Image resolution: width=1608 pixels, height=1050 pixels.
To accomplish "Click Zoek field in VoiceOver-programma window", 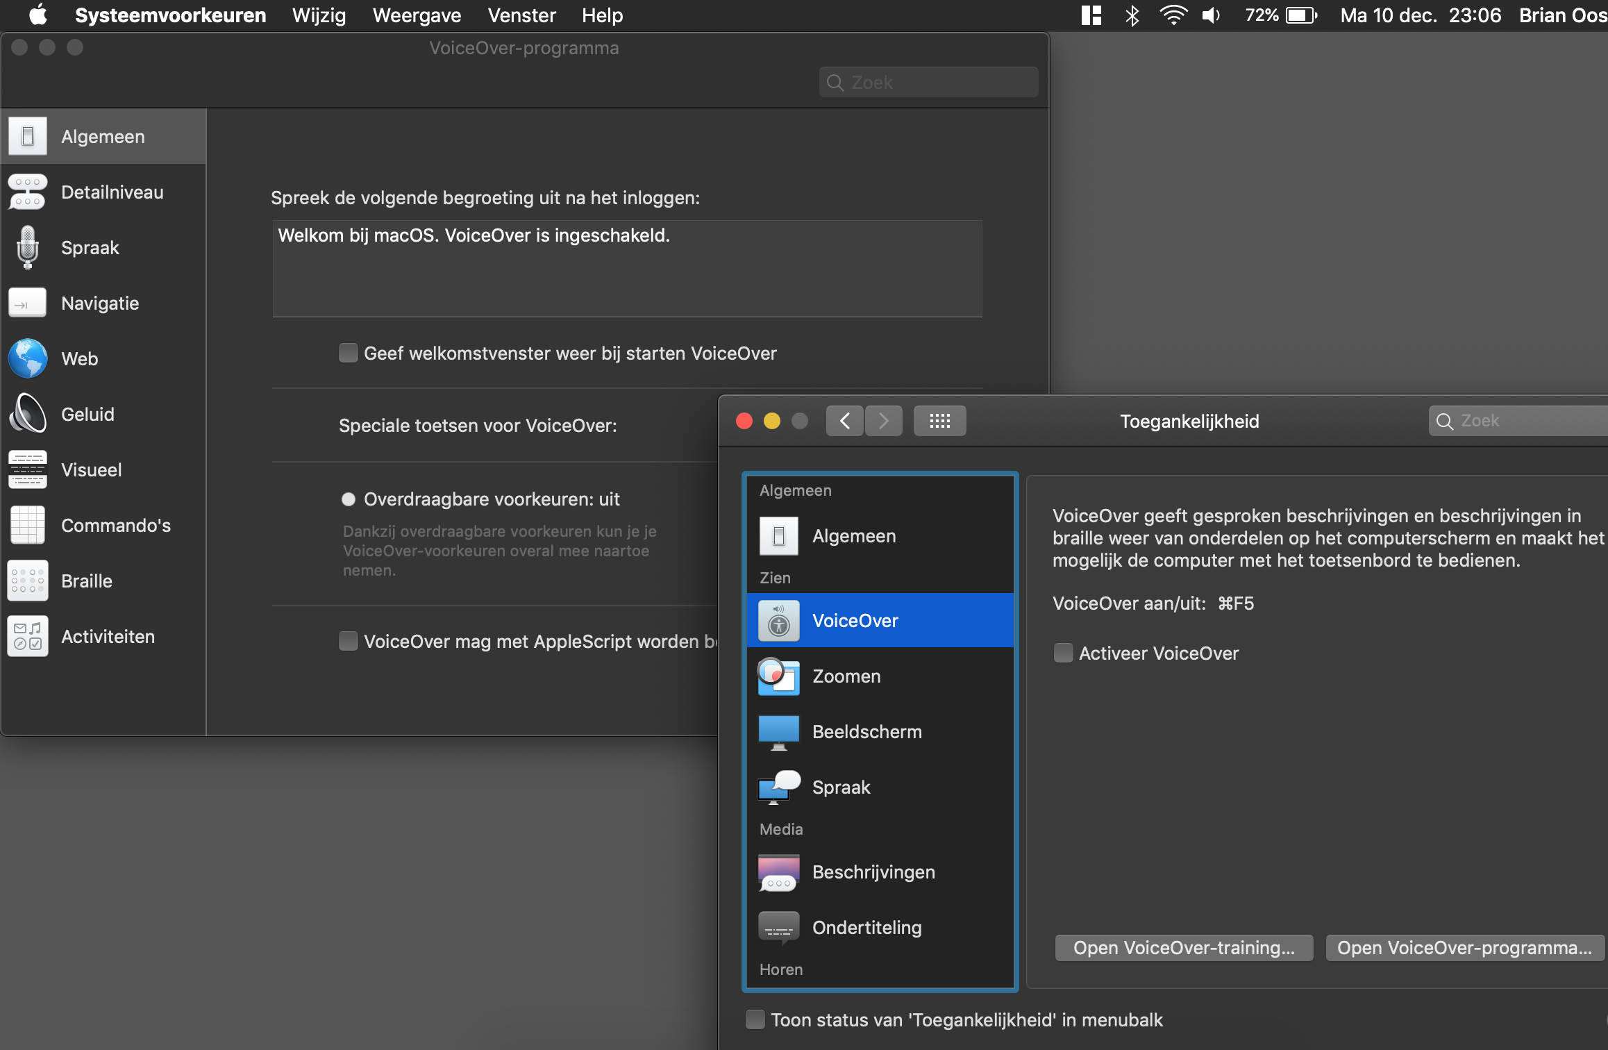I will point(928,83).
